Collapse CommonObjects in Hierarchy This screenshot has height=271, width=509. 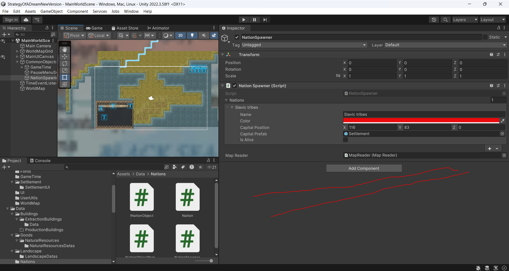pyautogui.click(x=17, y=62)
